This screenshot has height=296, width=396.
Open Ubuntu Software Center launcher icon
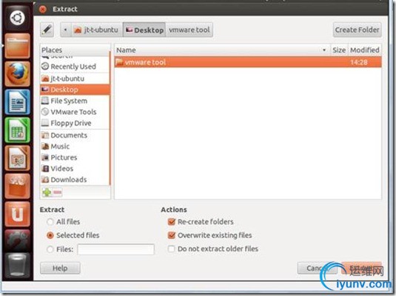tap(18, 186)
